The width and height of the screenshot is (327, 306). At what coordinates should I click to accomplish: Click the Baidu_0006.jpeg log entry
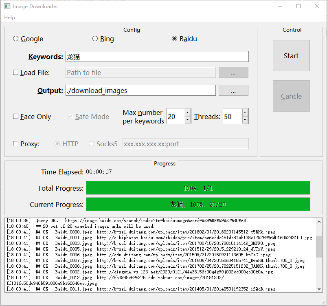coord(139,255)
